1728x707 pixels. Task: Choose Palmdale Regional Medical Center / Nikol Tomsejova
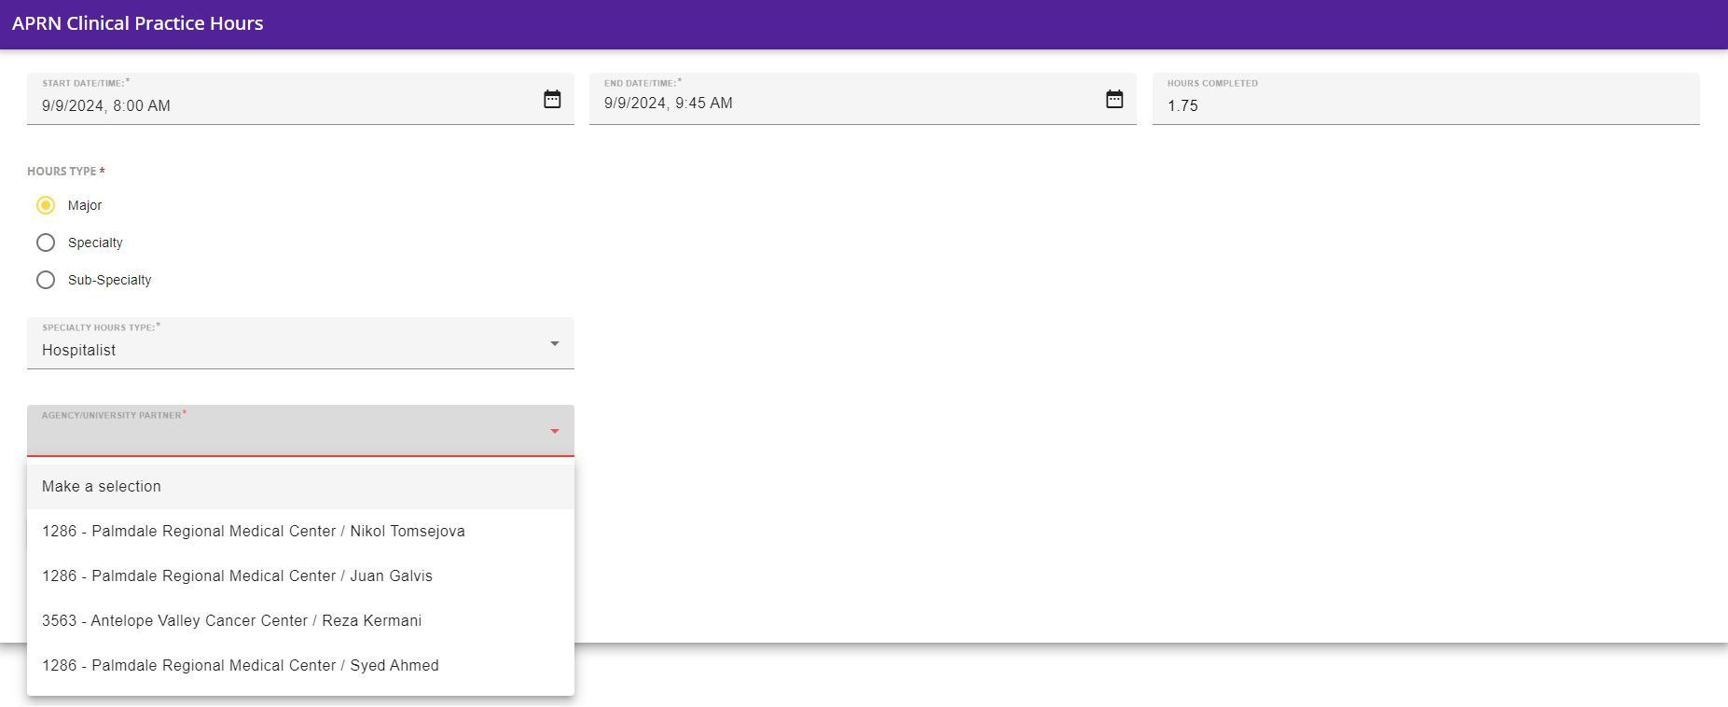pyautogui.click(x=300, y=532)
